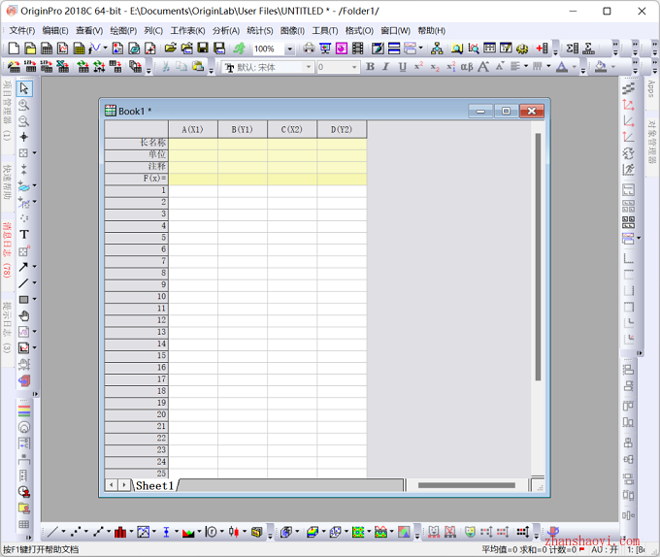Toggle Subscript formatting
The height and width of the screenshot is (557, 660).
coord(435,67)
